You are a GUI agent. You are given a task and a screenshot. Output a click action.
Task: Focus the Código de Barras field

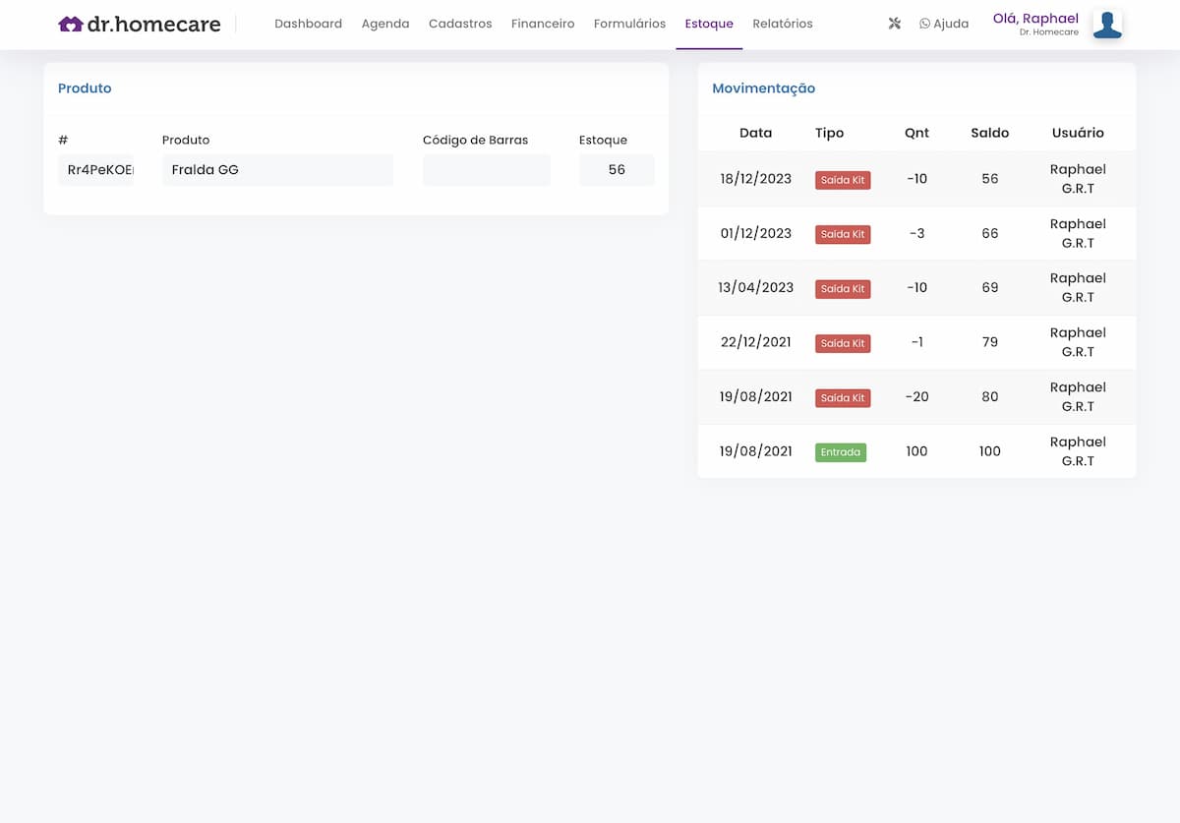486,170
